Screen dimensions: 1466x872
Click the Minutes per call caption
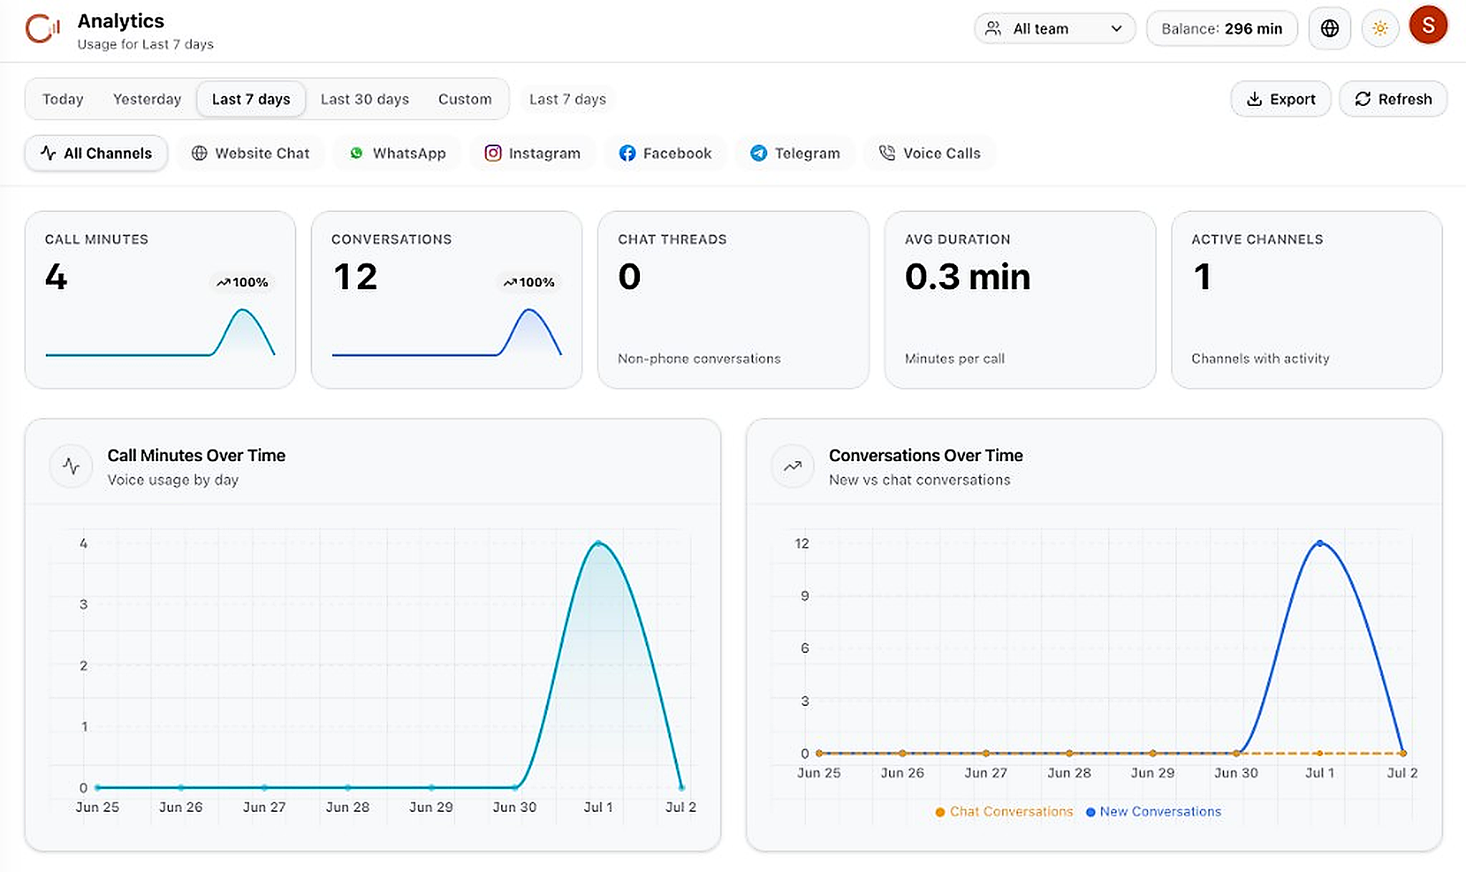click(x=954, y=359)
